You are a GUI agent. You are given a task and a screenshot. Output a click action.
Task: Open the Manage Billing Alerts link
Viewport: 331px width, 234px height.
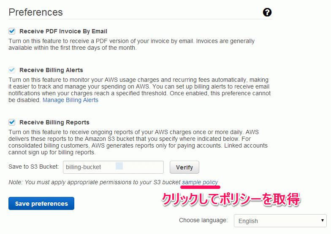pos(71,100)
